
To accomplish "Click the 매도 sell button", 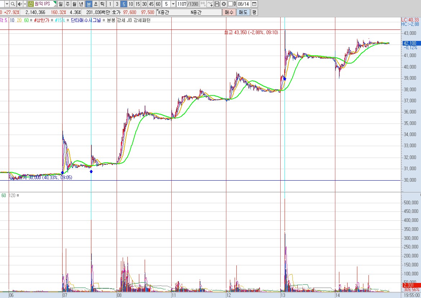I will [x=243, y=12].
